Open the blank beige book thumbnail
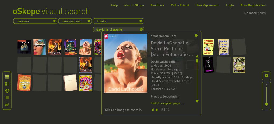 (70, 83)
